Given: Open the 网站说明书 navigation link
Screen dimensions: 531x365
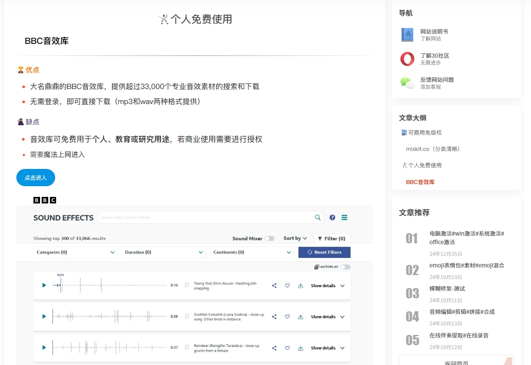Looking at the screenshot, I should point(434,31).
